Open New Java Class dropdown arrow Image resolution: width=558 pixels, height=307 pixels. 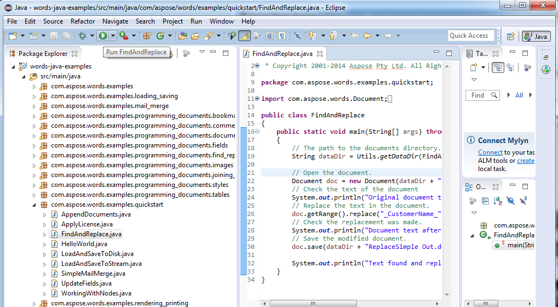170,36
